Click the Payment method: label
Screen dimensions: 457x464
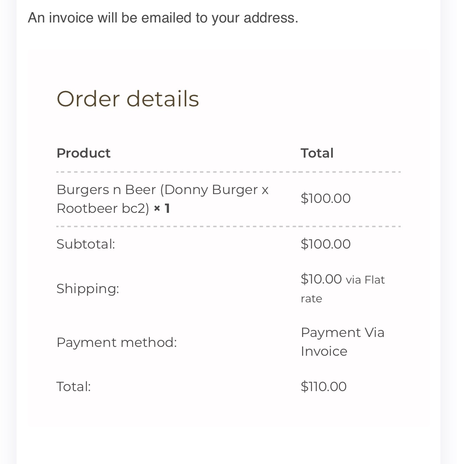pyautogui.click(x=117, y=342)
